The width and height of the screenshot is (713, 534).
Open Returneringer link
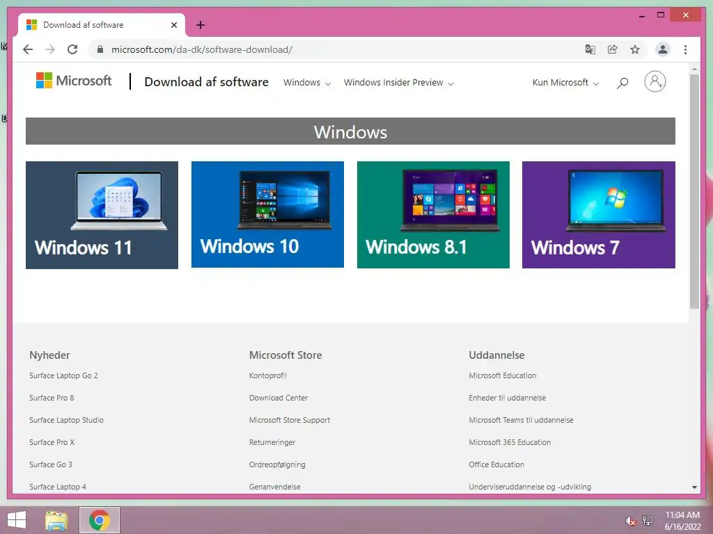pyautogui.click(x=272, y=442)
